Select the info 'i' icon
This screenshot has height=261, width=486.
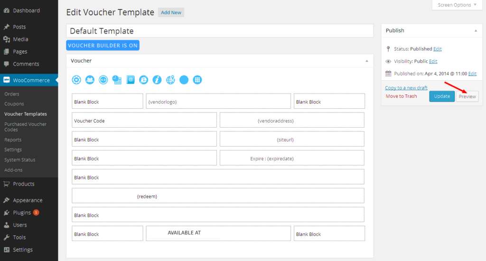click(157, 80)
